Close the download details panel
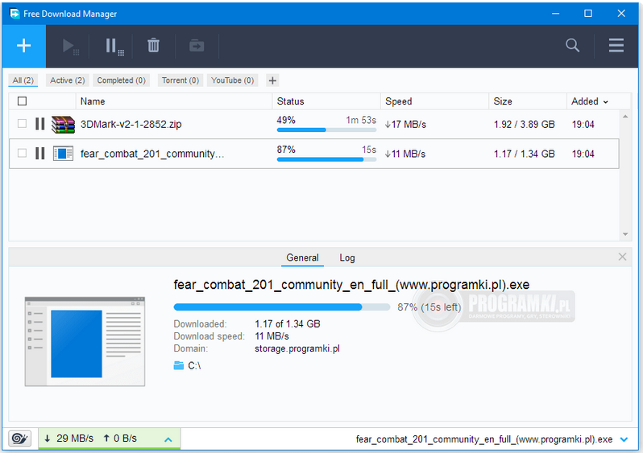The width and height of the screenshot is (643, 453). point(622,257)
